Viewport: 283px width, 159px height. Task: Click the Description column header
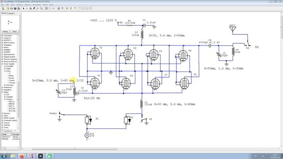pos(15,134)
